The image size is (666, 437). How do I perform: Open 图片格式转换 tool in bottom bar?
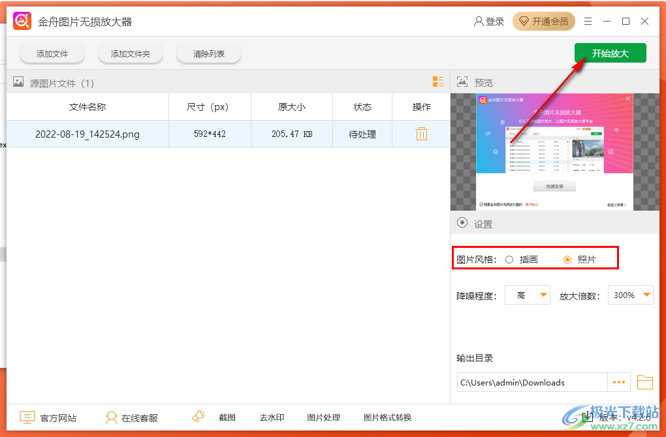(x=387, y=418)
